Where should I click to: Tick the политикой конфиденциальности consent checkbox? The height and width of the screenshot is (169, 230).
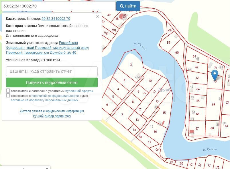click(x=8, y=96)
